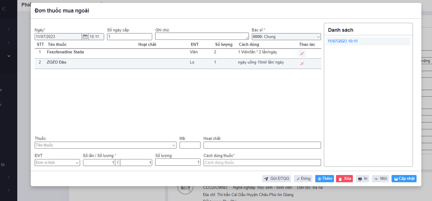
Task: Click the 10:11 time field
Action: 96,36
